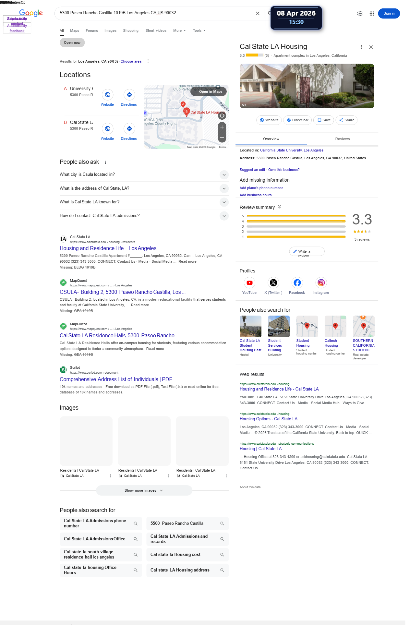Open more options for Cal State LA Housing panel
The width and height of the screenshot is (410, 625).
(361, 47)
